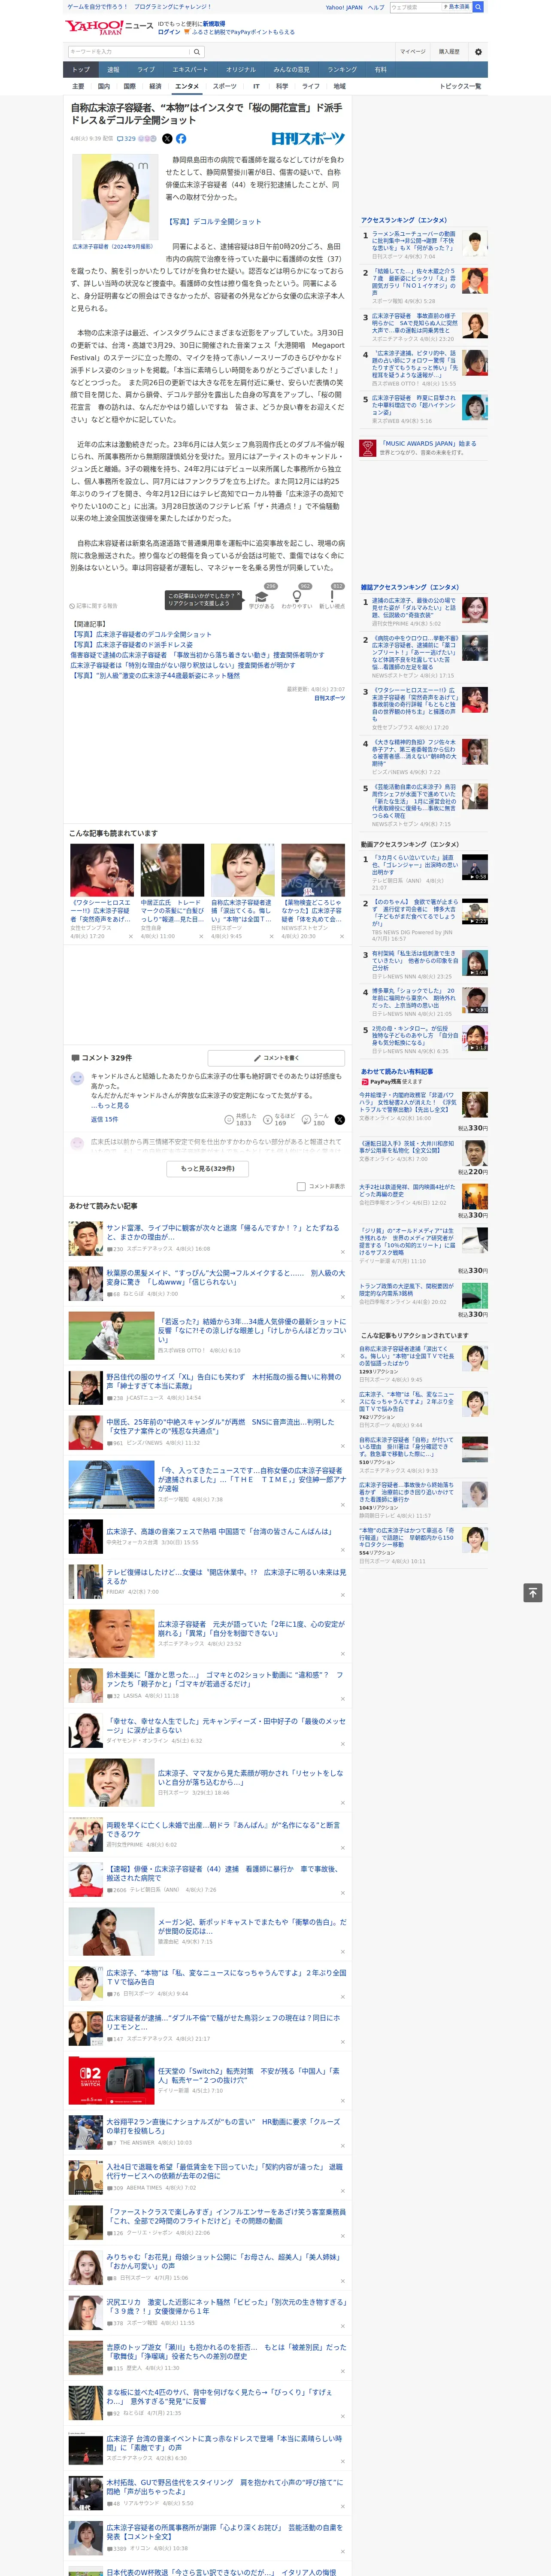Click the 329-comment speech bubble heading icon
551x2576 pixels.
(x=75, y=1057)
